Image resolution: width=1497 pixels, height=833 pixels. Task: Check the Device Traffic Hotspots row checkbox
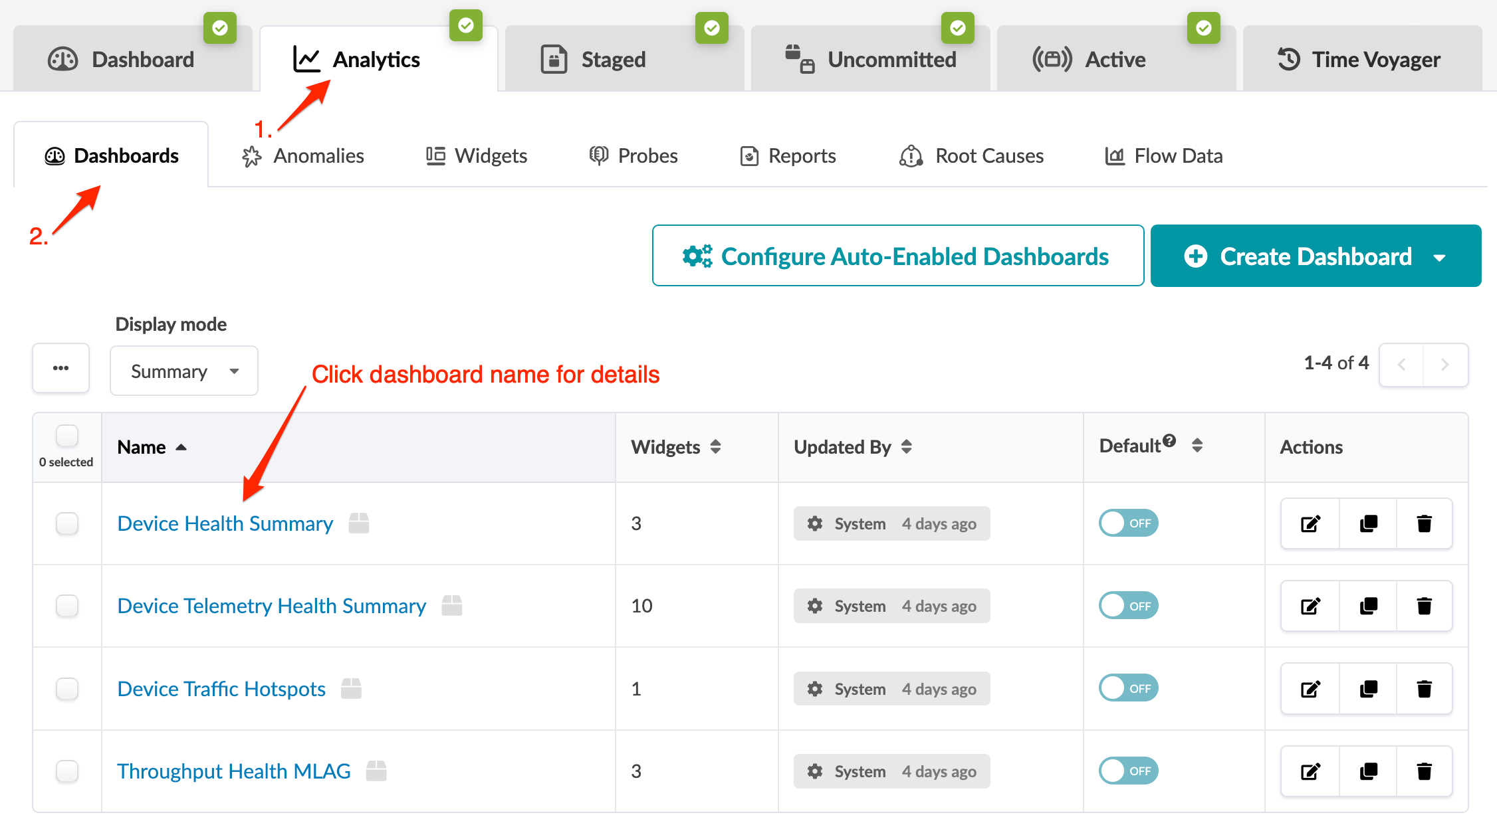67,689
